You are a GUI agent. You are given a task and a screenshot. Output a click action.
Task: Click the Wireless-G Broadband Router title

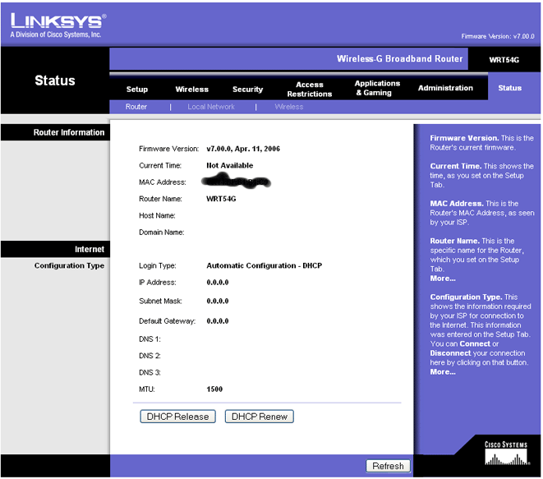[399, 59]
